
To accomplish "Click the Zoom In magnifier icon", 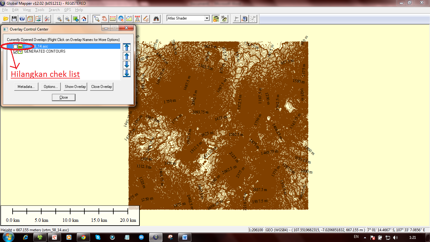I will tap(59, 19).
